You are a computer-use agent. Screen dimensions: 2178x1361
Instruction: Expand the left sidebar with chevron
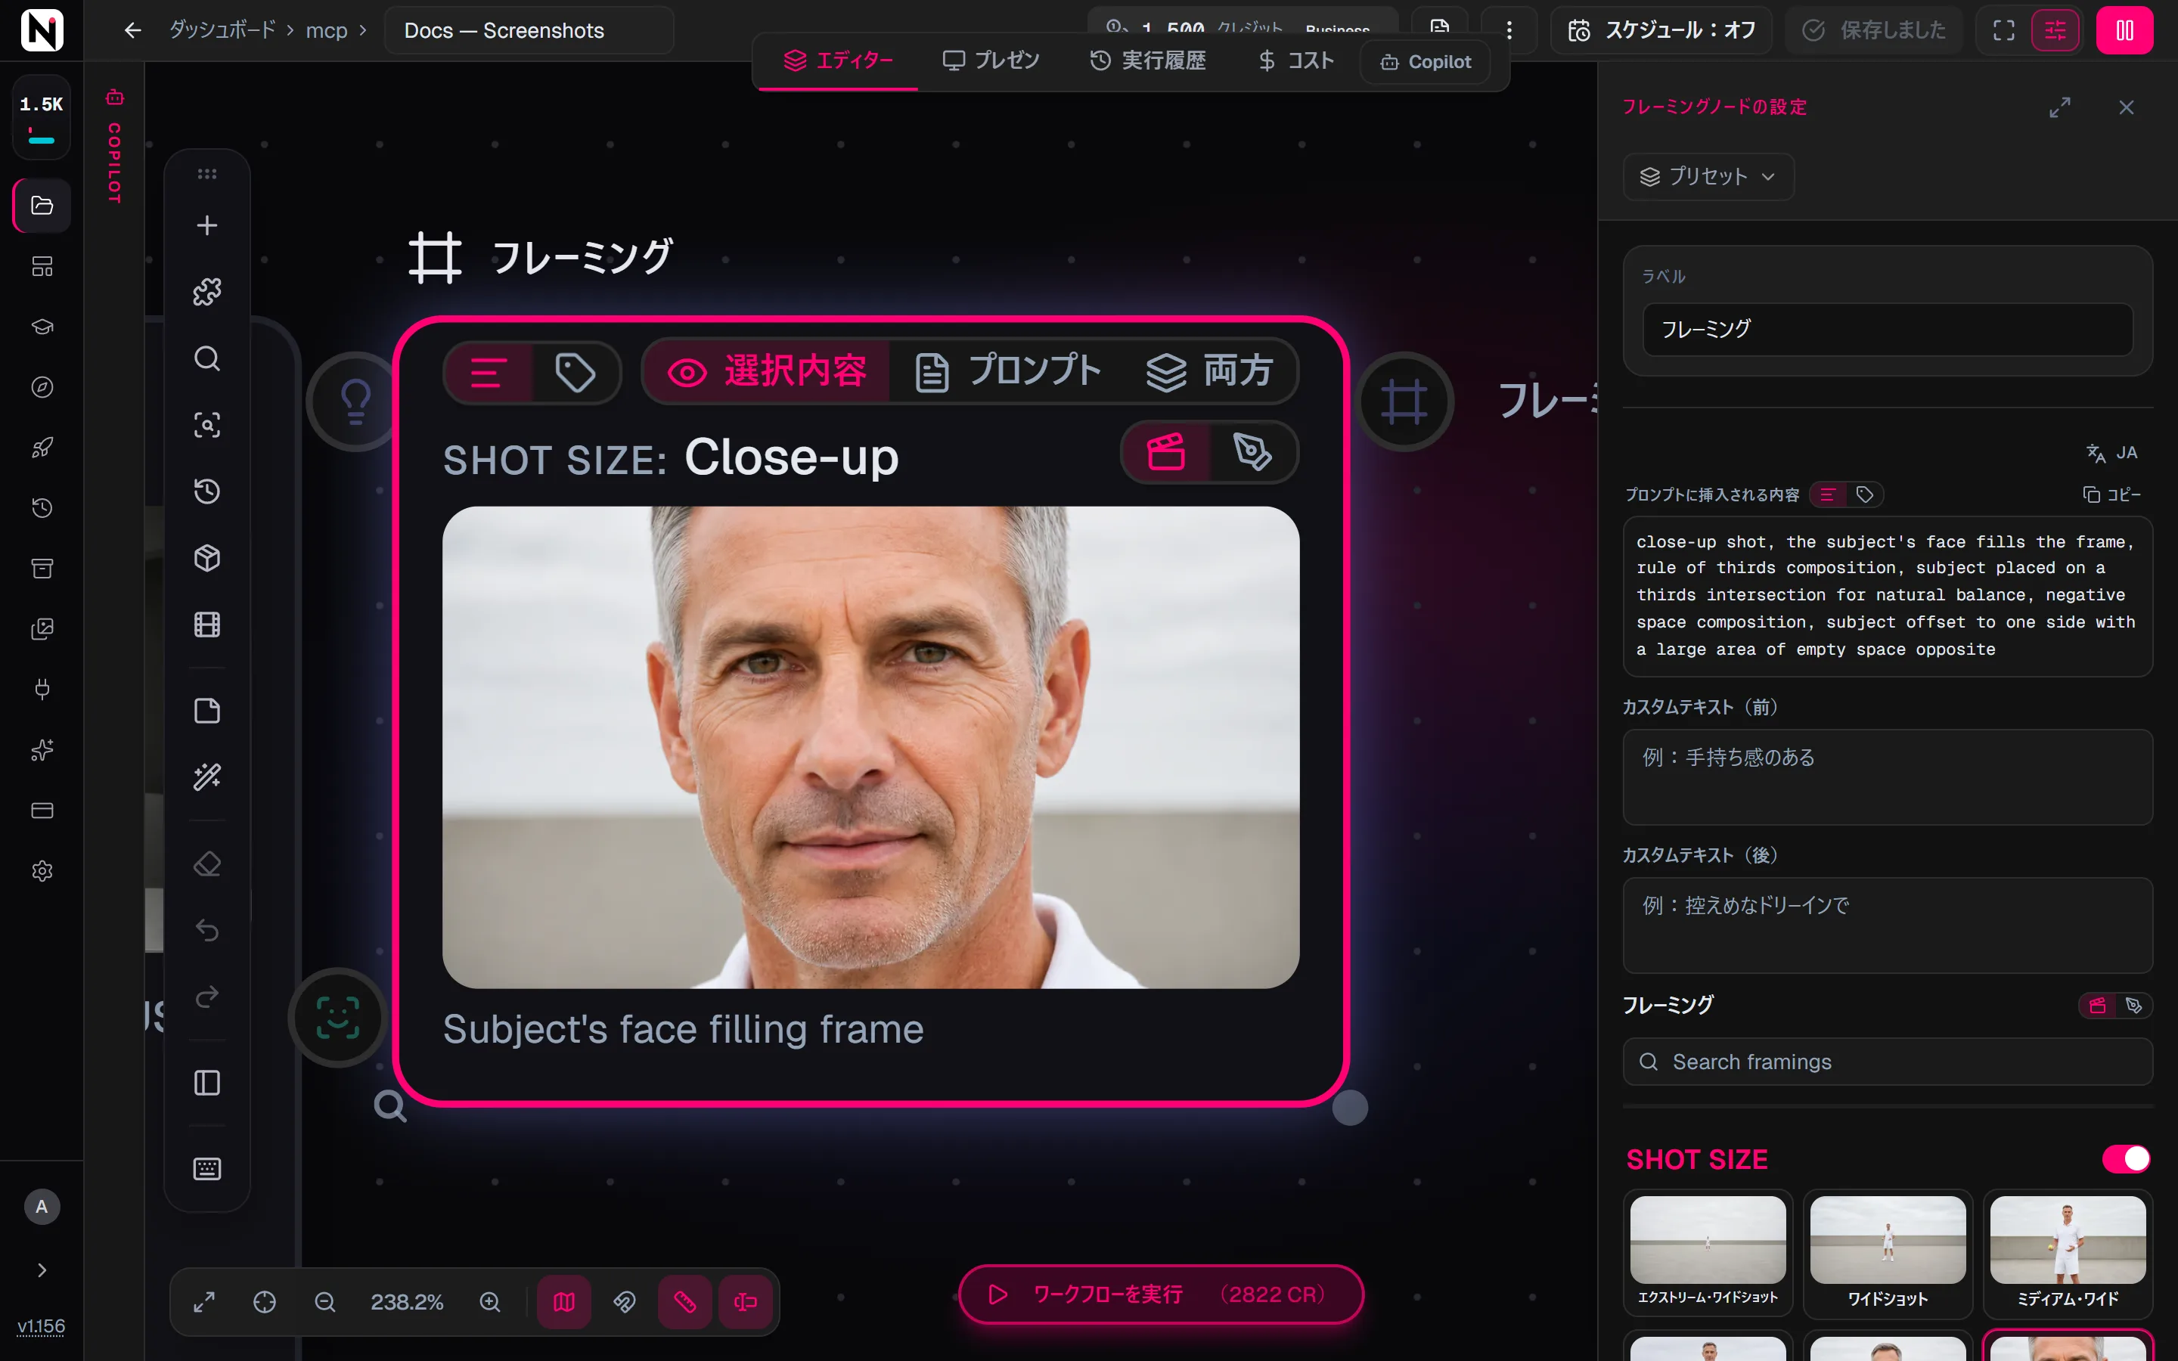point(42,1270)
